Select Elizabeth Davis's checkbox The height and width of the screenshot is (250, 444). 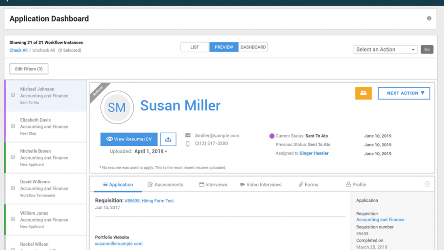click(x=12, y=126)
